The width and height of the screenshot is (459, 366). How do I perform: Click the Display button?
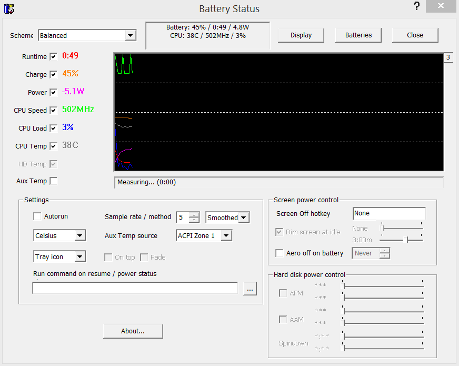click(301, 35)
